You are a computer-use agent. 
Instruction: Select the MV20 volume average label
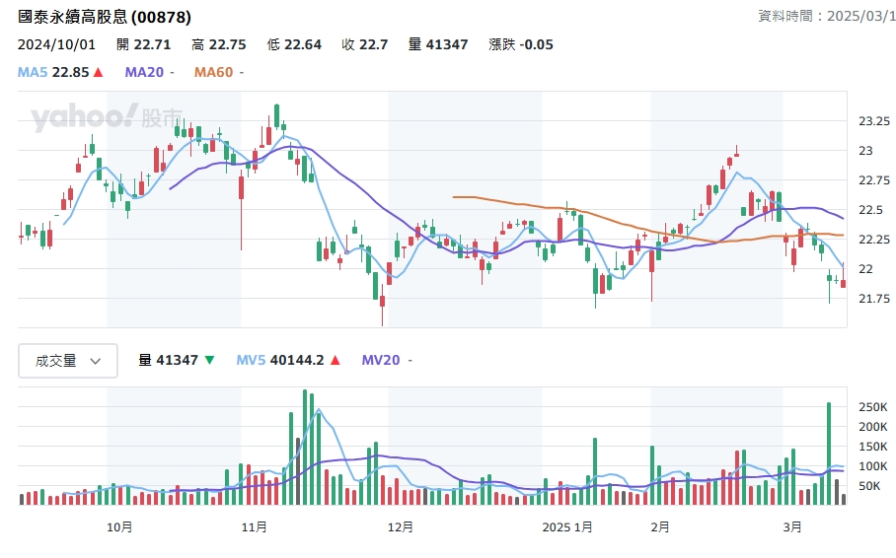click(x=380, y=361)
